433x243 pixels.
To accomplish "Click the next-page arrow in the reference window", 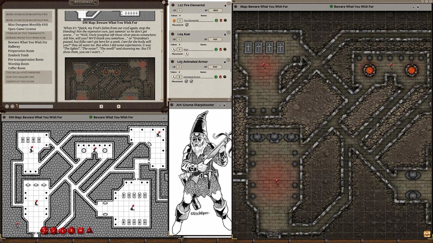I will pyautogui.click(x=118, y=106).
